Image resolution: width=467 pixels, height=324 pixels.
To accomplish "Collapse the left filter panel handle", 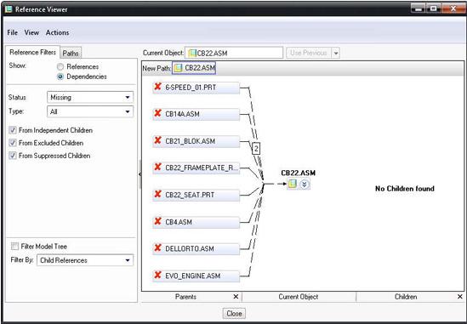I will (140, 174).
